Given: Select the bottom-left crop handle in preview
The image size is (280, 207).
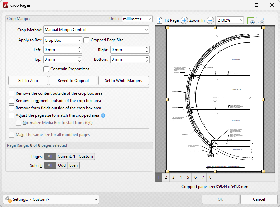Looking at the screenshot, I should (167, 171).
